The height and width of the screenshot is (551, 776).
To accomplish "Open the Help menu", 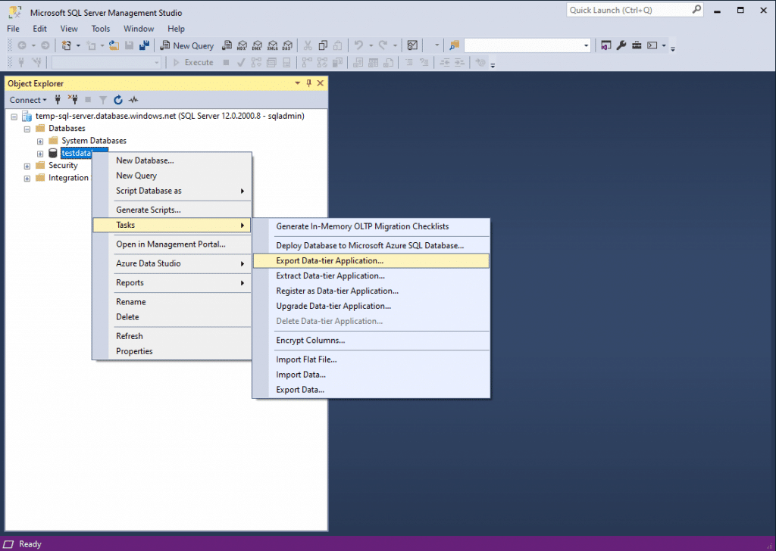I will pyautogui.click(x=176, y=29).
